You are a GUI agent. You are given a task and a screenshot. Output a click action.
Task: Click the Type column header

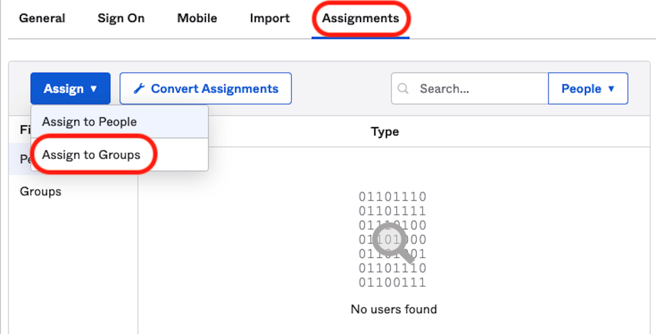point(385,132)
